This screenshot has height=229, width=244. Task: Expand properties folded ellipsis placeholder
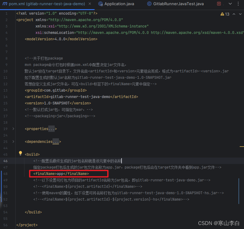(x=51, y=129)
